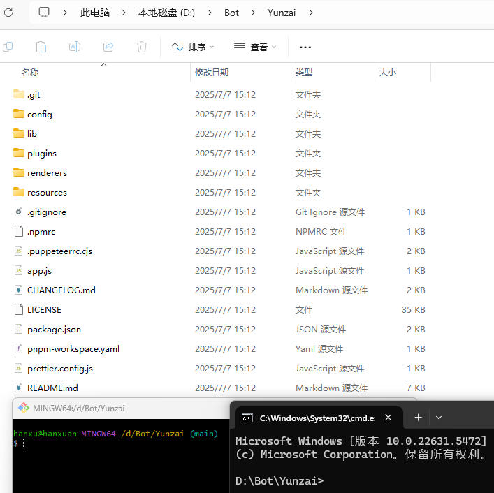Switch to the C:\Windows\System32\cmd.exe tab
The height and width of the screenshot is (493, 494).
tap(316, 418)
